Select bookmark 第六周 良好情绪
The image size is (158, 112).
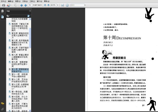[x=20, y=43]
